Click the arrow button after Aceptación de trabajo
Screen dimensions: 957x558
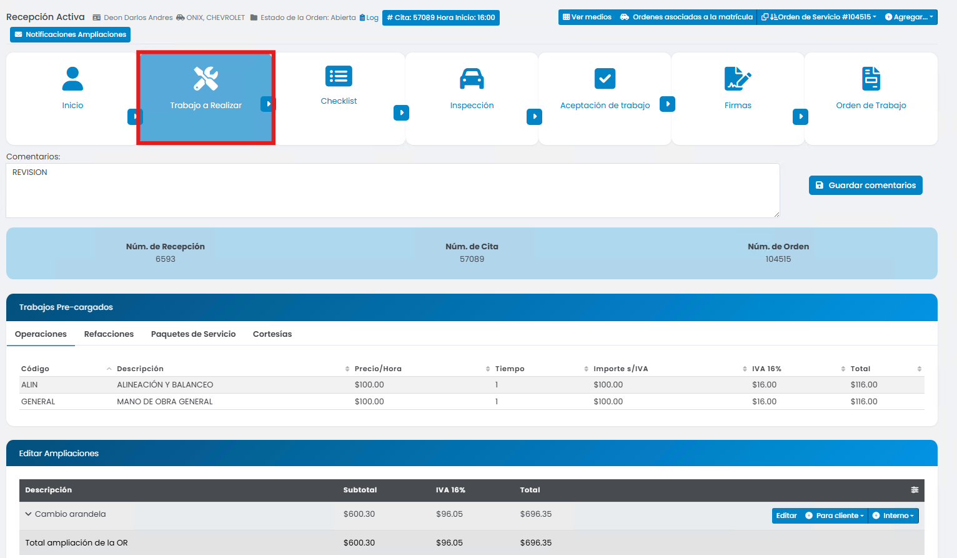pyautogui.click(x=667, y=104)
